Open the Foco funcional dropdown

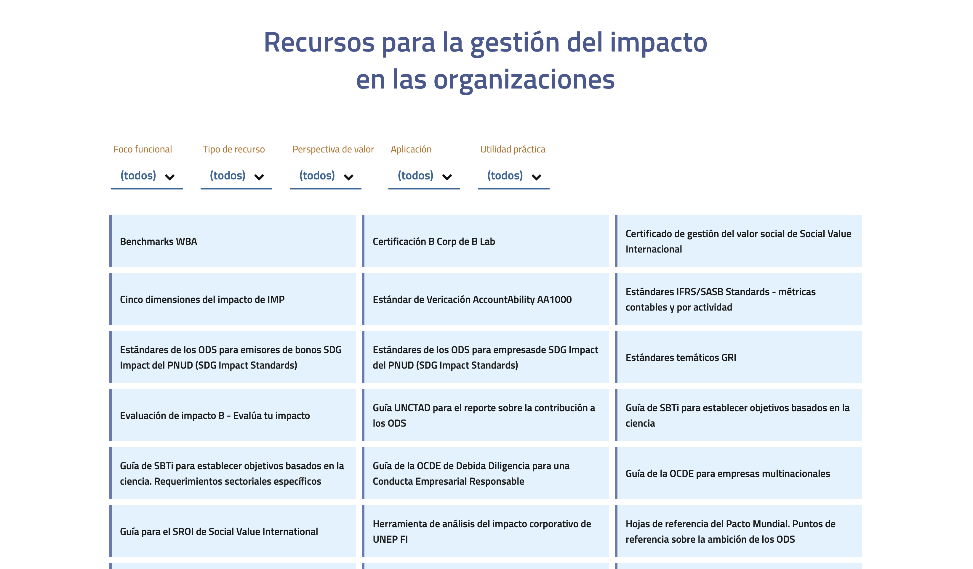click(147, 176)
